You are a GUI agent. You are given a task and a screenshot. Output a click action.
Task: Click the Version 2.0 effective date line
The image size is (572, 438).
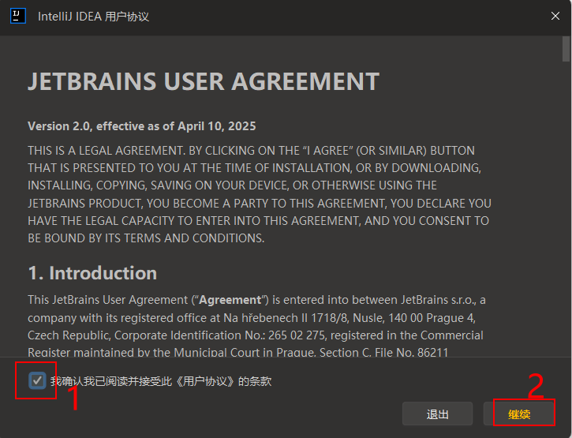(x=141, y=126)
